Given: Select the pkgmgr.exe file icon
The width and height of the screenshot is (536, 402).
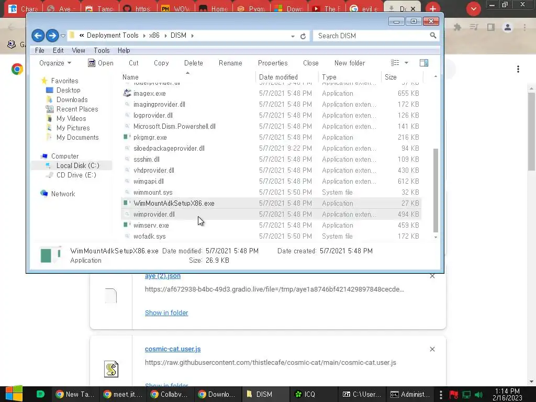Looking at the screenshot, I should [127, 137].
